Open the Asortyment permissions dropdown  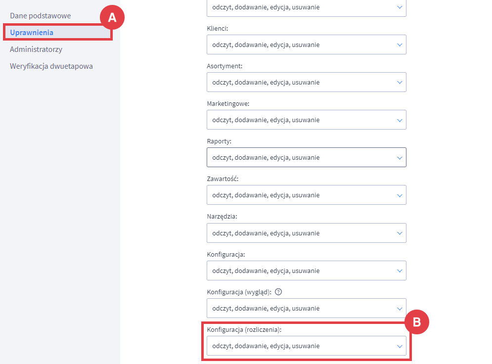306,82
